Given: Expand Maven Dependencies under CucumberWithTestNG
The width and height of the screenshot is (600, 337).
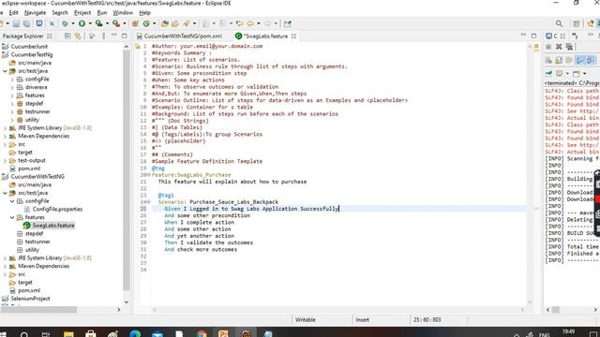Looking at the screenshot, I should tap(5, 266).
